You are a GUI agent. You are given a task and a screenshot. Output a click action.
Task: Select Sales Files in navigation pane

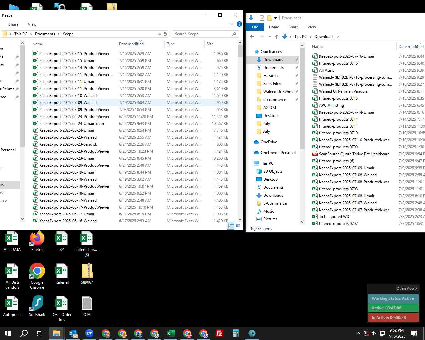coord(272,84)
